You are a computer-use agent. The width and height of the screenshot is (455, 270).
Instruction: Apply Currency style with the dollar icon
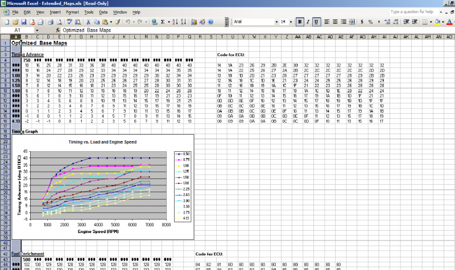click(x=362, y=22)
